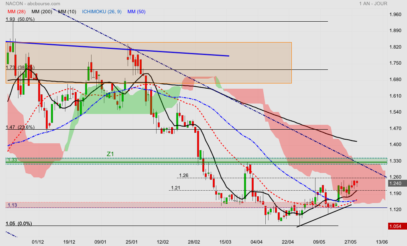Click the MM (50) legend label
Screen dimensions: 407x246
tap(136, 12)
